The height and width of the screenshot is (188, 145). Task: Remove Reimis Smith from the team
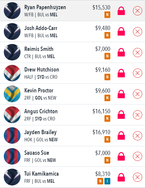(x=138, y=53)
